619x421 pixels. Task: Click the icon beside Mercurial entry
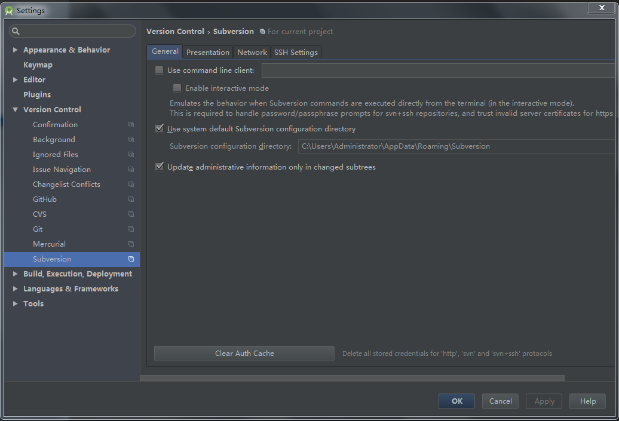coord(131,244)
